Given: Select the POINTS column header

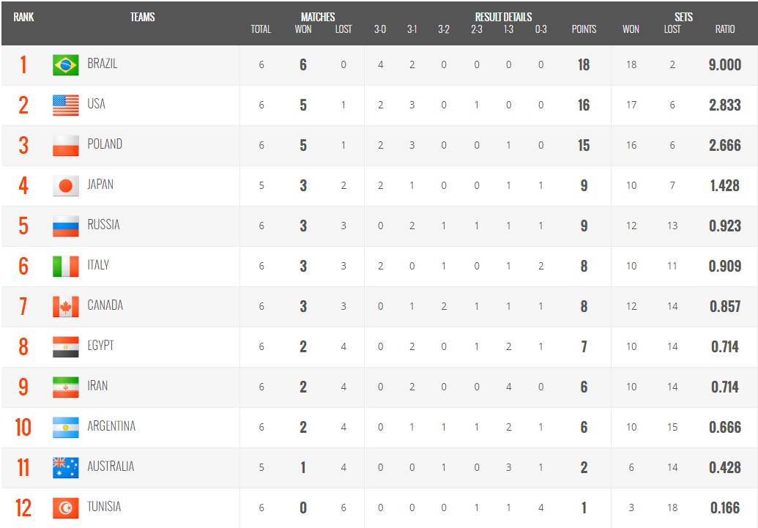Looking at the screenshot, I should coord(584,29).
